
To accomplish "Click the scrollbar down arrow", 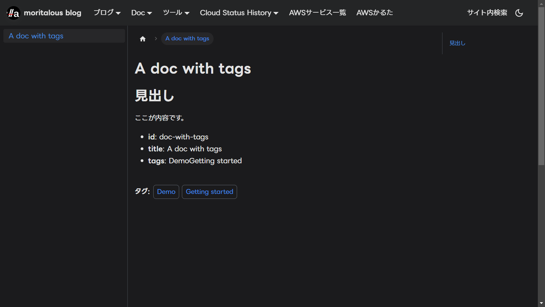I will click(541, 303).
